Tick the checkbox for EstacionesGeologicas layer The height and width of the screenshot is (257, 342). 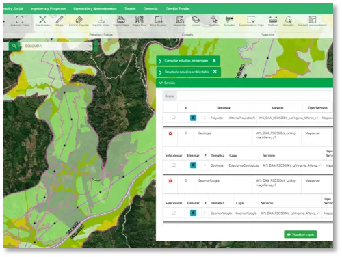click(x=174, y=165)
